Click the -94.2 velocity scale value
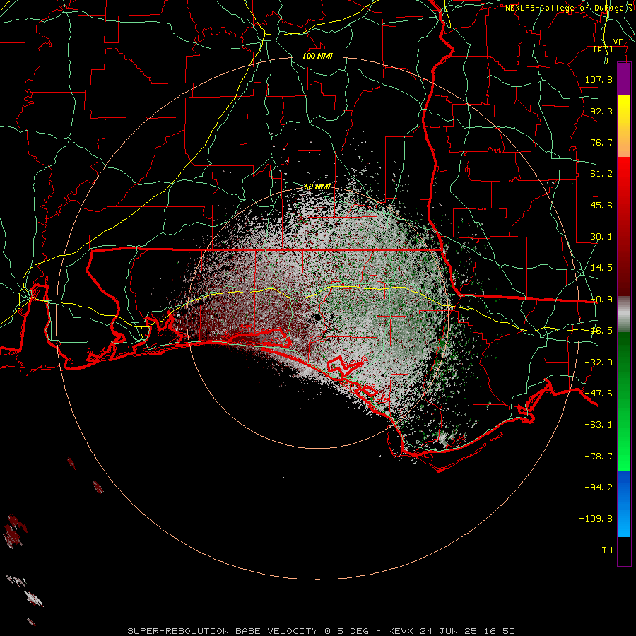The image size is (636, 636). click(x=599, y=487)
